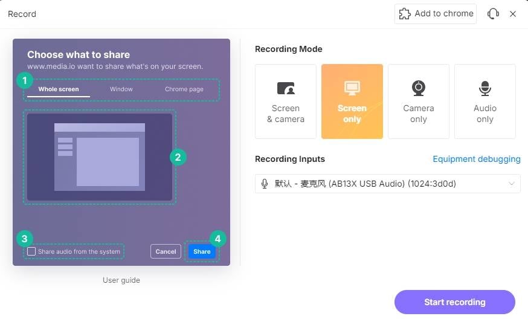This screenshot has height=322, width=528.
Task: Click Cancel in the share guide
Action: coord(166,251)
